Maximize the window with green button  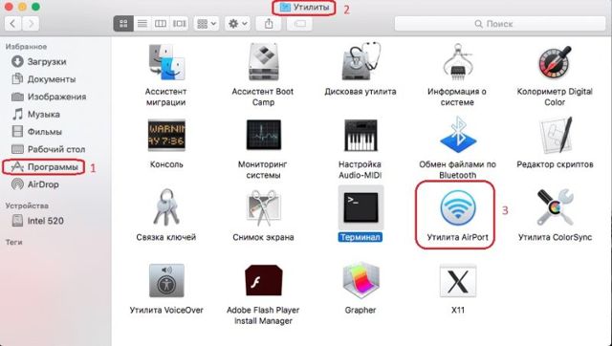pos(36,7)
